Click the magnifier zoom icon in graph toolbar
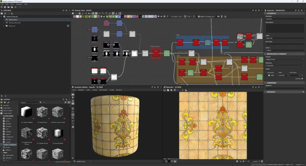The image size is (306, 166). pyautogui.click(x=86, y=14)
